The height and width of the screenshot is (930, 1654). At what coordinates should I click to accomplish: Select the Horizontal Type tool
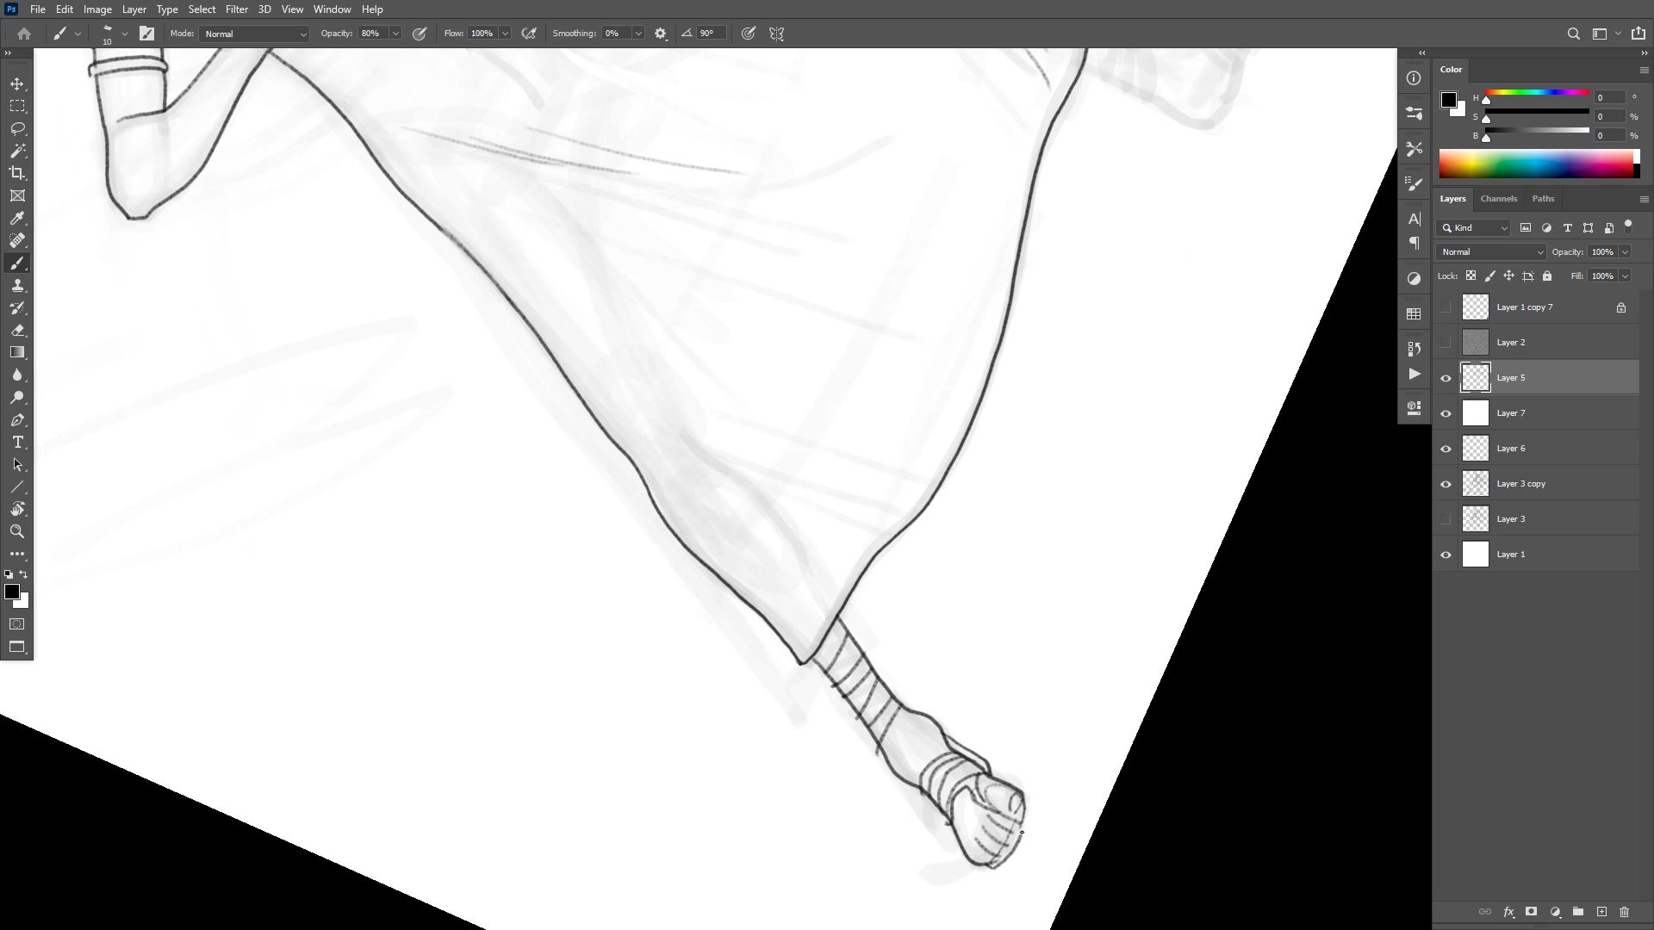click(x=17, y=442)
